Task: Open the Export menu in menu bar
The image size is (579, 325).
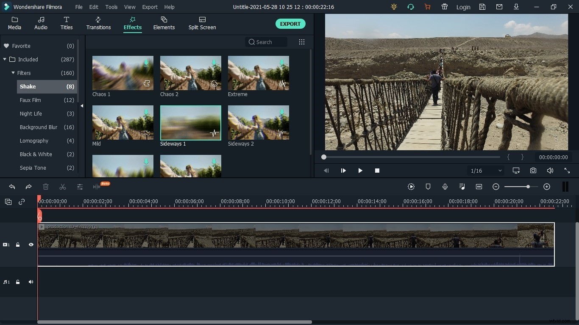Action: [x=150, y=7]
